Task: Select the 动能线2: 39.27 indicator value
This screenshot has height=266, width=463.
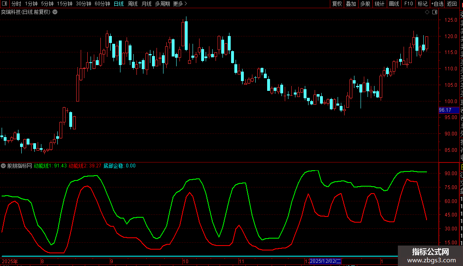Action: (x=85, y=166)
